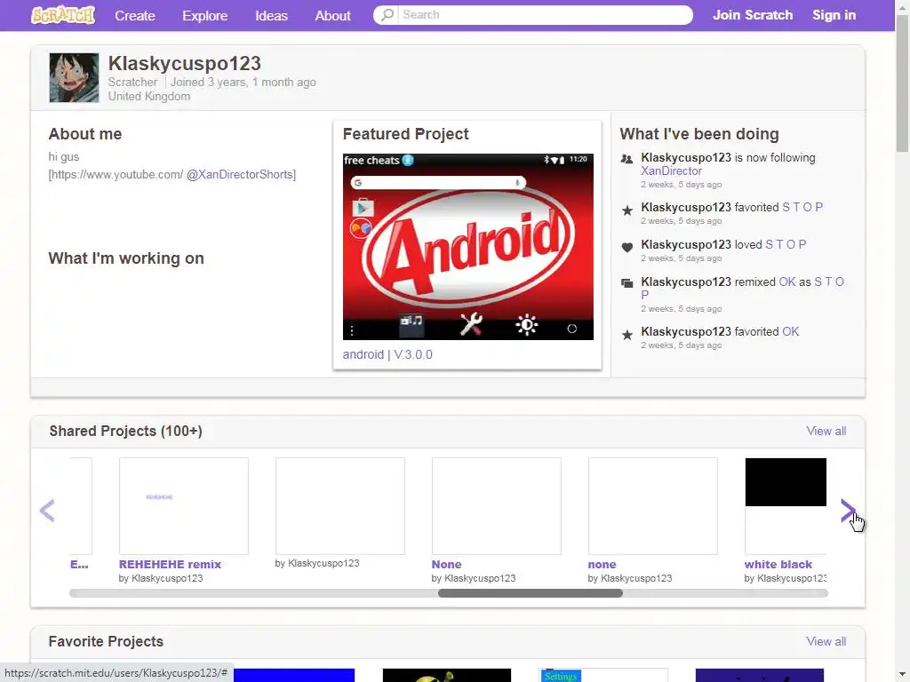Click Sign in
The height and width of the screenshot is (682, 910).
834,15
